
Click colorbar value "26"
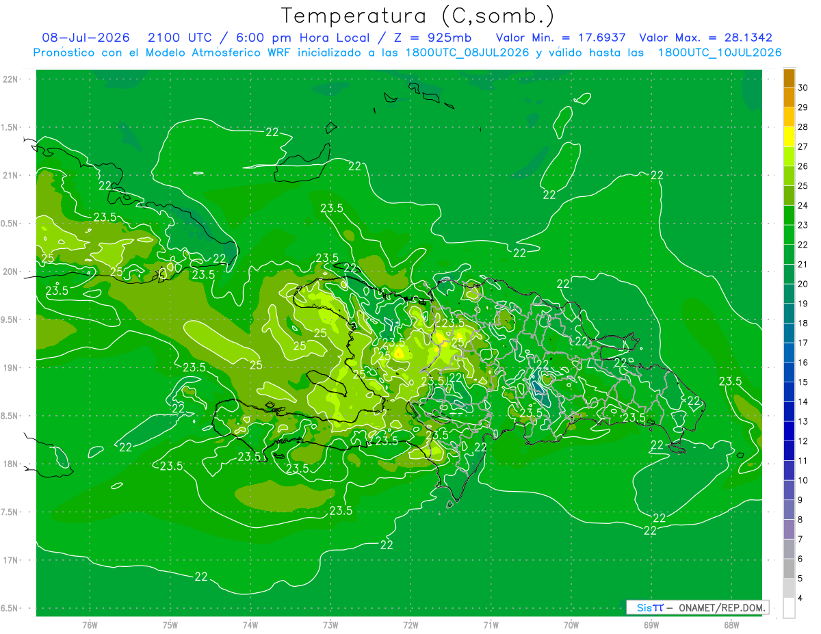803,166
